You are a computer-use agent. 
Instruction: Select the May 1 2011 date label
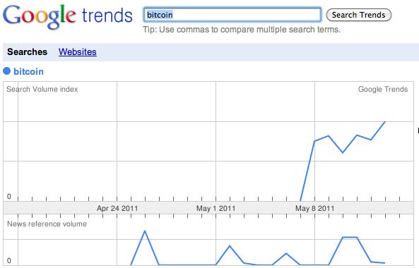pos(216,208)
